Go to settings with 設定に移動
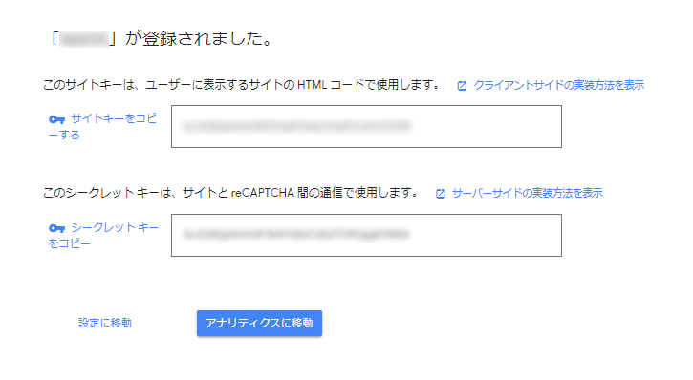The width and height of the screenshot is (693, 380). pyautogui.click(x=105, y=323)
